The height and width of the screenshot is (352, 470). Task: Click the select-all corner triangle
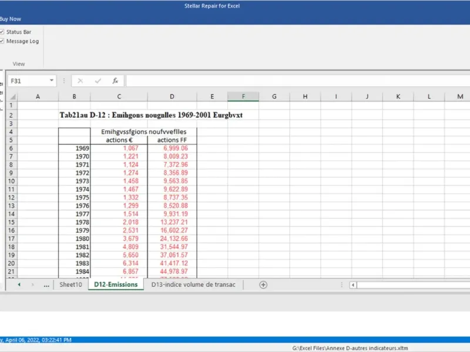[x=12, y=97]
